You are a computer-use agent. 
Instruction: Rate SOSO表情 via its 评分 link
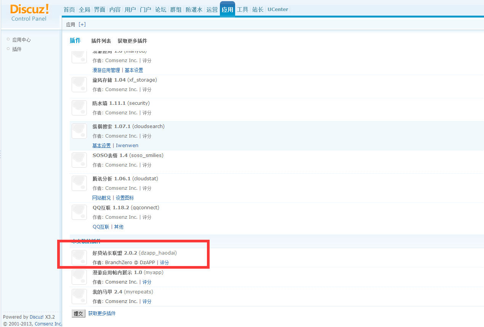147,165
